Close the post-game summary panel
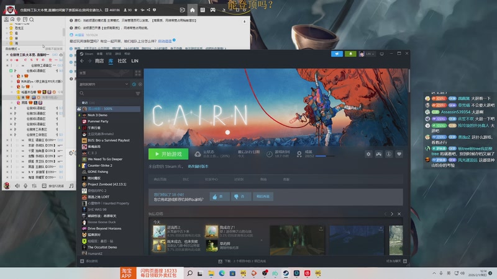 tap(399, 214)
